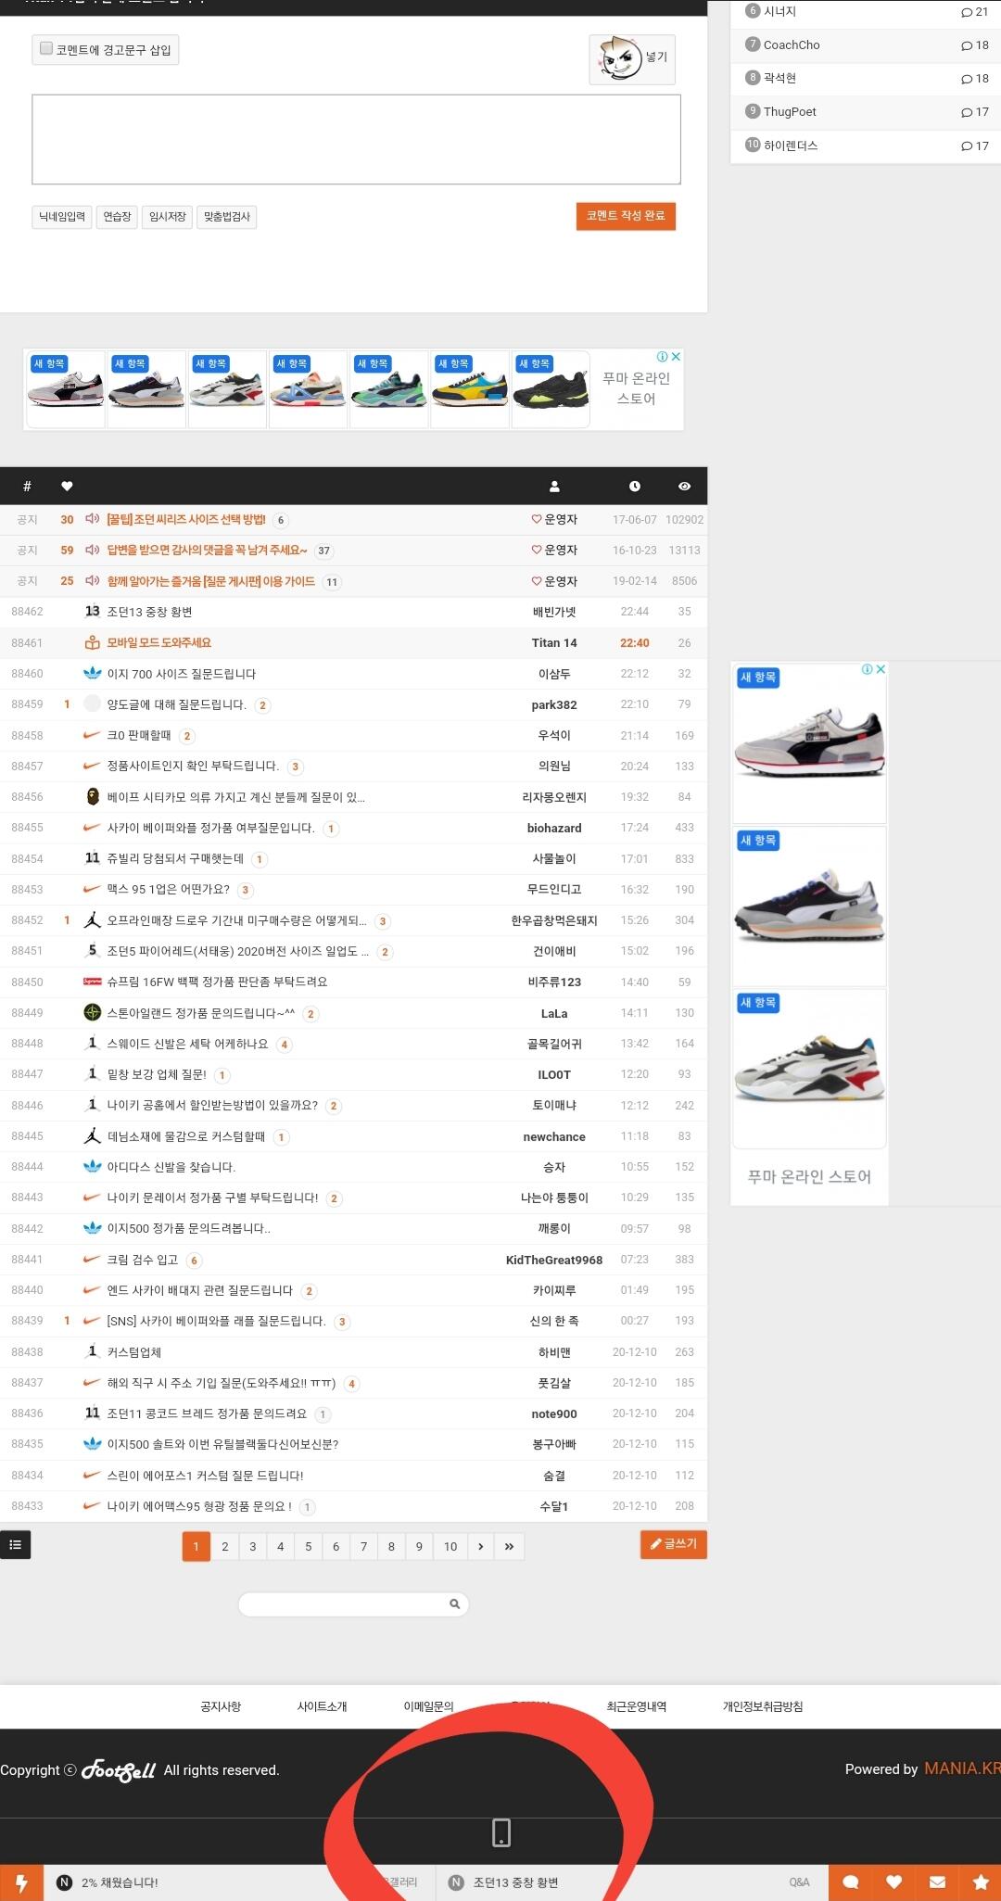Click the Bape icon beside 베이프 시티카모 post
The height and width of the screenshot is (1901, 1001).
click(93, 797)
